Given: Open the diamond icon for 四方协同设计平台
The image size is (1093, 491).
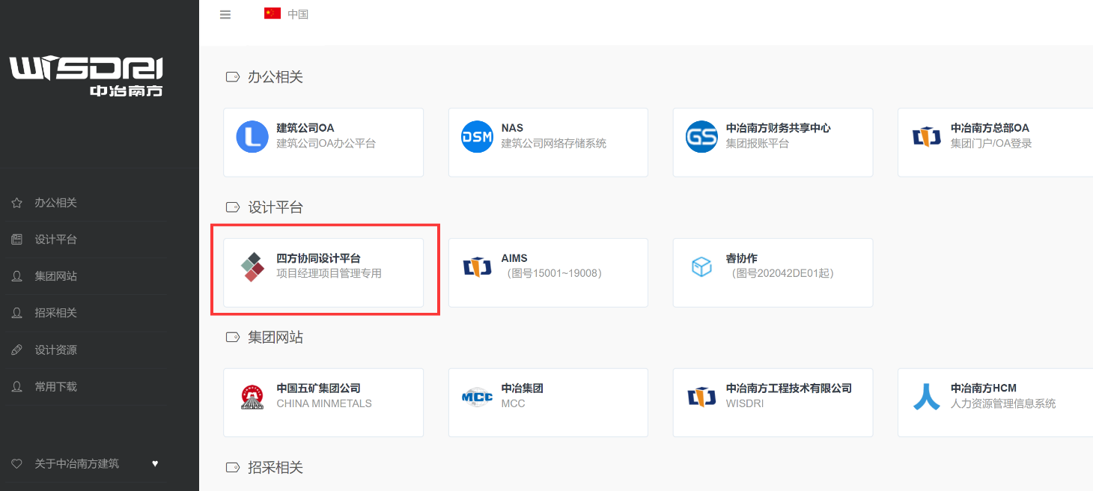Looking at the screenshot, I should [x=252, y=267].
